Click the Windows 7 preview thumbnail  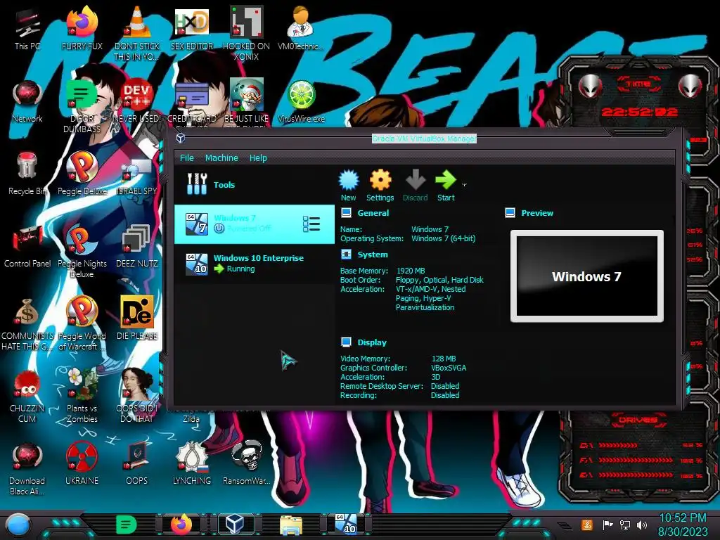[x=587, y=276]
